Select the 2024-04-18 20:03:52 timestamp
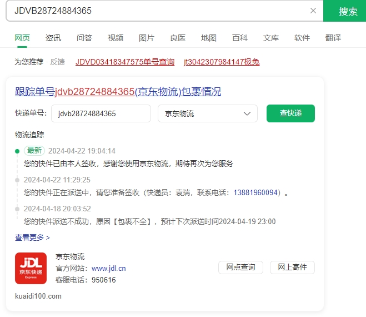366x317 pixels. pos(57,209)
